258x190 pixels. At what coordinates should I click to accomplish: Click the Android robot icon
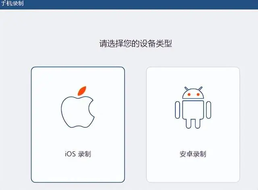pyautogui.click(x=193, y=108)
